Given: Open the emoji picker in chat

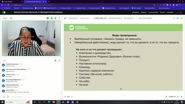Looking at the screenshot, I should click(x=4, y=97).
